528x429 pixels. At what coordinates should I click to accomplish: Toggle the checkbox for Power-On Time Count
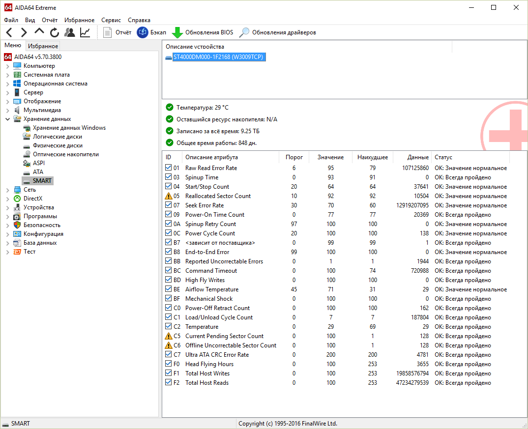pyautogui.click(x=168, y=214)
